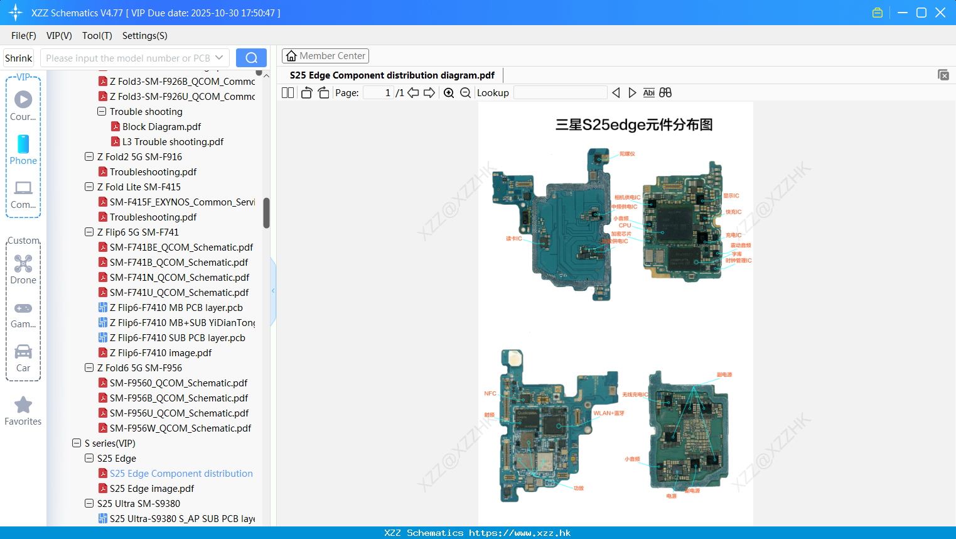Collapse the Trouble shooting folder
Screen dimensions: 956x539
[102, 111]
